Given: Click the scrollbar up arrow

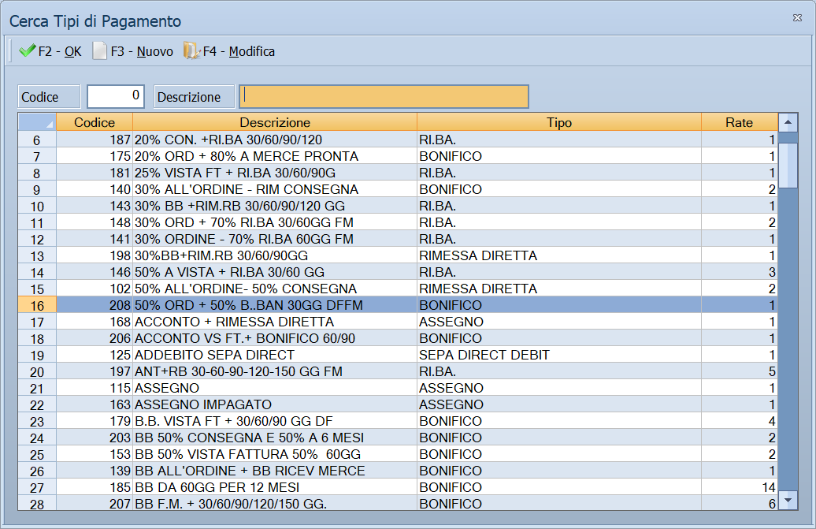Looking at the screenshot, I should pos(788,122).
